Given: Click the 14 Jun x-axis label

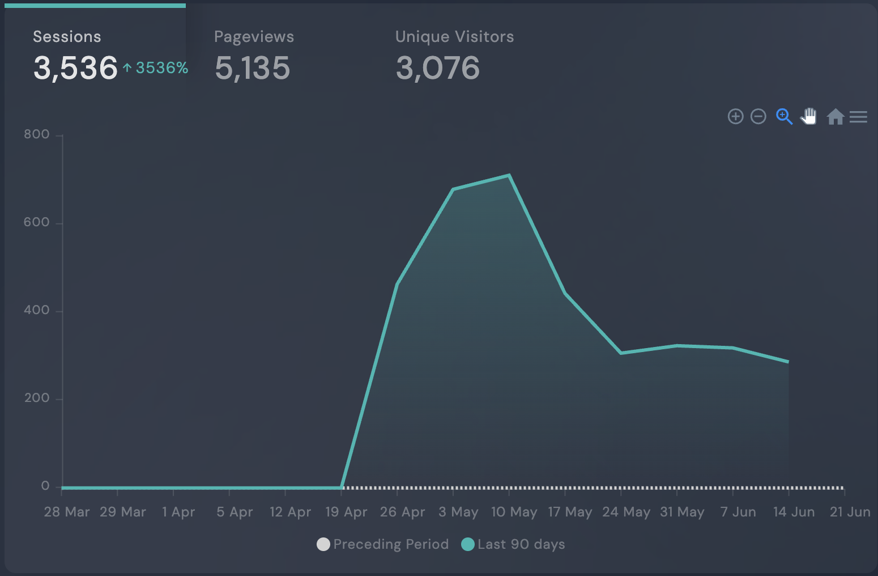Looking at the screenshot, I should click(794, 512).
